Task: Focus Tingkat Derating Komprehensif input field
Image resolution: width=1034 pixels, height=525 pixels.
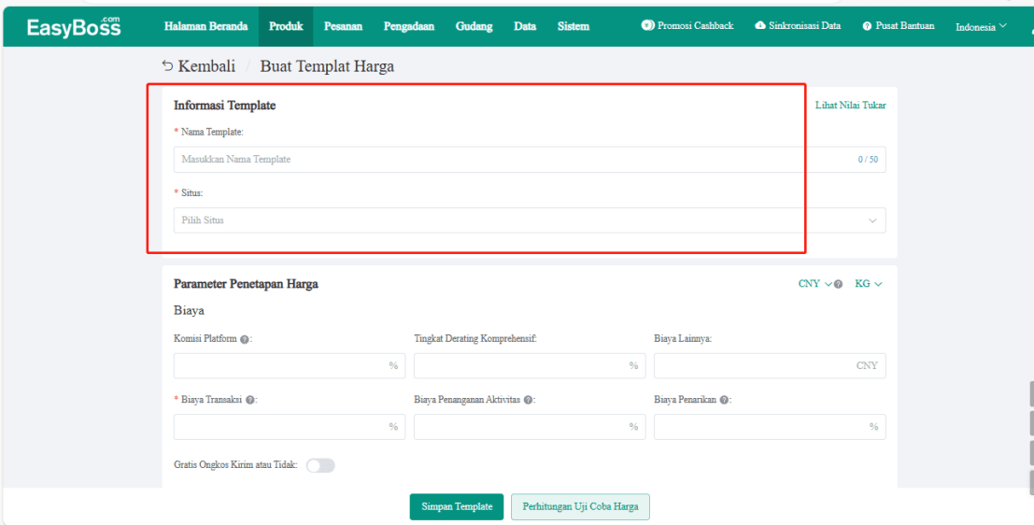Action: (x=530, y=365)
